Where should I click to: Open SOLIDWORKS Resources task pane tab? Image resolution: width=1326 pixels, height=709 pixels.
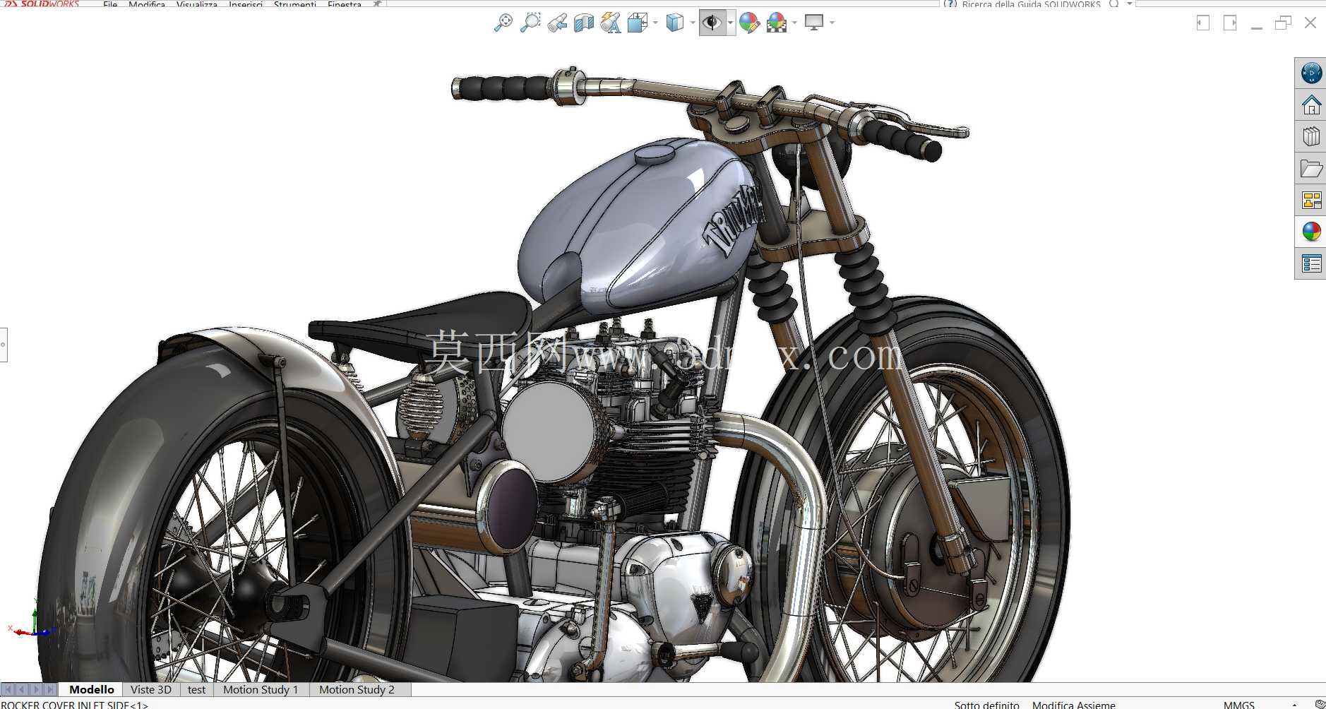(1311, 73)
